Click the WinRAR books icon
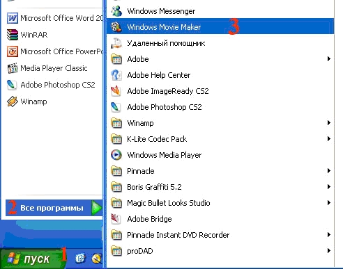 [x=13, y=35]
